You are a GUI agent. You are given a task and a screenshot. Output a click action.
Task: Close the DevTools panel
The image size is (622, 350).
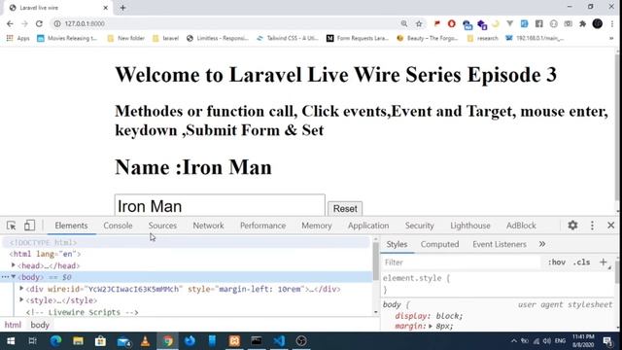(611, 226)
